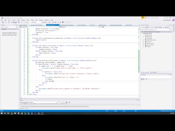Open the View menu

(x=9, y=20)
